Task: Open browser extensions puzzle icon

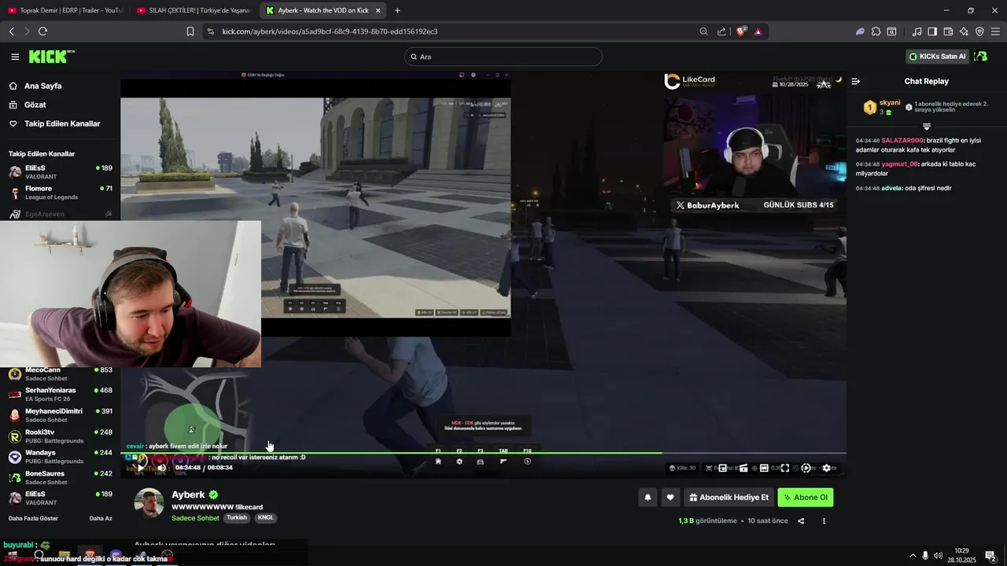Action: tap(876, 31)
